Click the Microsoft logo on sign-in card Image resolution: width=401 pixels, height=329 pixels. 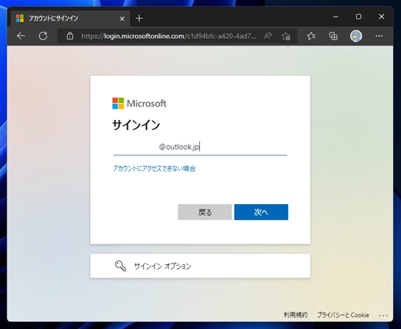tap(140, 103)
